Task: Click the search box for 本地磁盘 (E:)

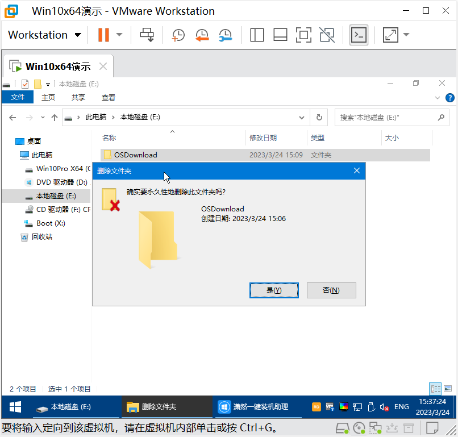Action: point(386,118)
